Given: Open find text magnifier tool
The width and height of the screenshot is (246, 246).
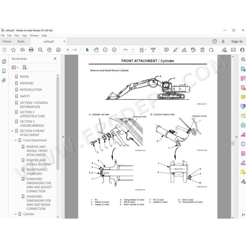Looking at the screenshot, I should click(40, 50).
